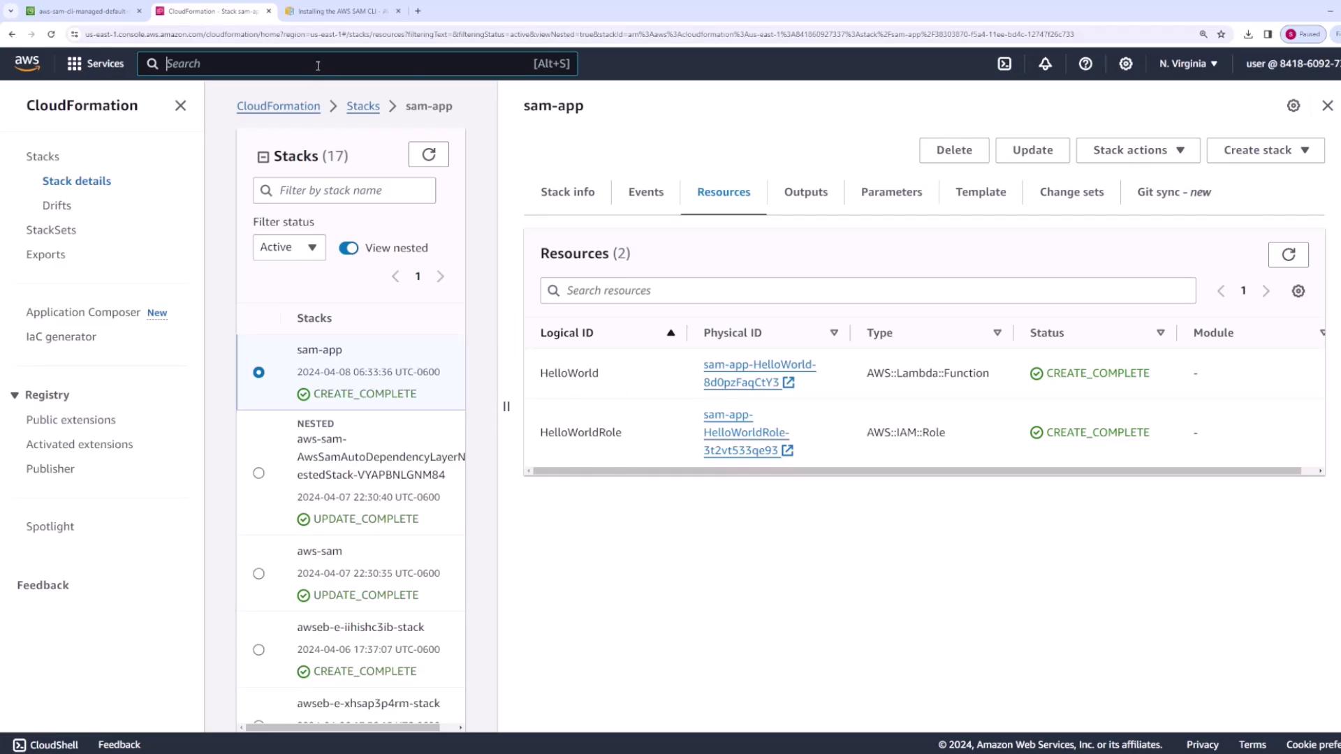Collapse the Registry section

tap(15, 395)
